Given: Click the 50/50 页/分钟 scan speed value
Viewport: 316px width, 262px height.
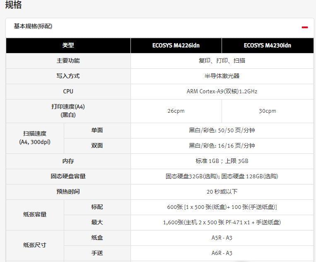Looking at the screenshot, I should coord(222,130).
